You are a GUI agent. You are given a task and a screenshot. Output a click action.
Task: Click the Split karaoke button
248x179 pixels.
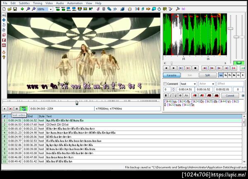point(207,75)
